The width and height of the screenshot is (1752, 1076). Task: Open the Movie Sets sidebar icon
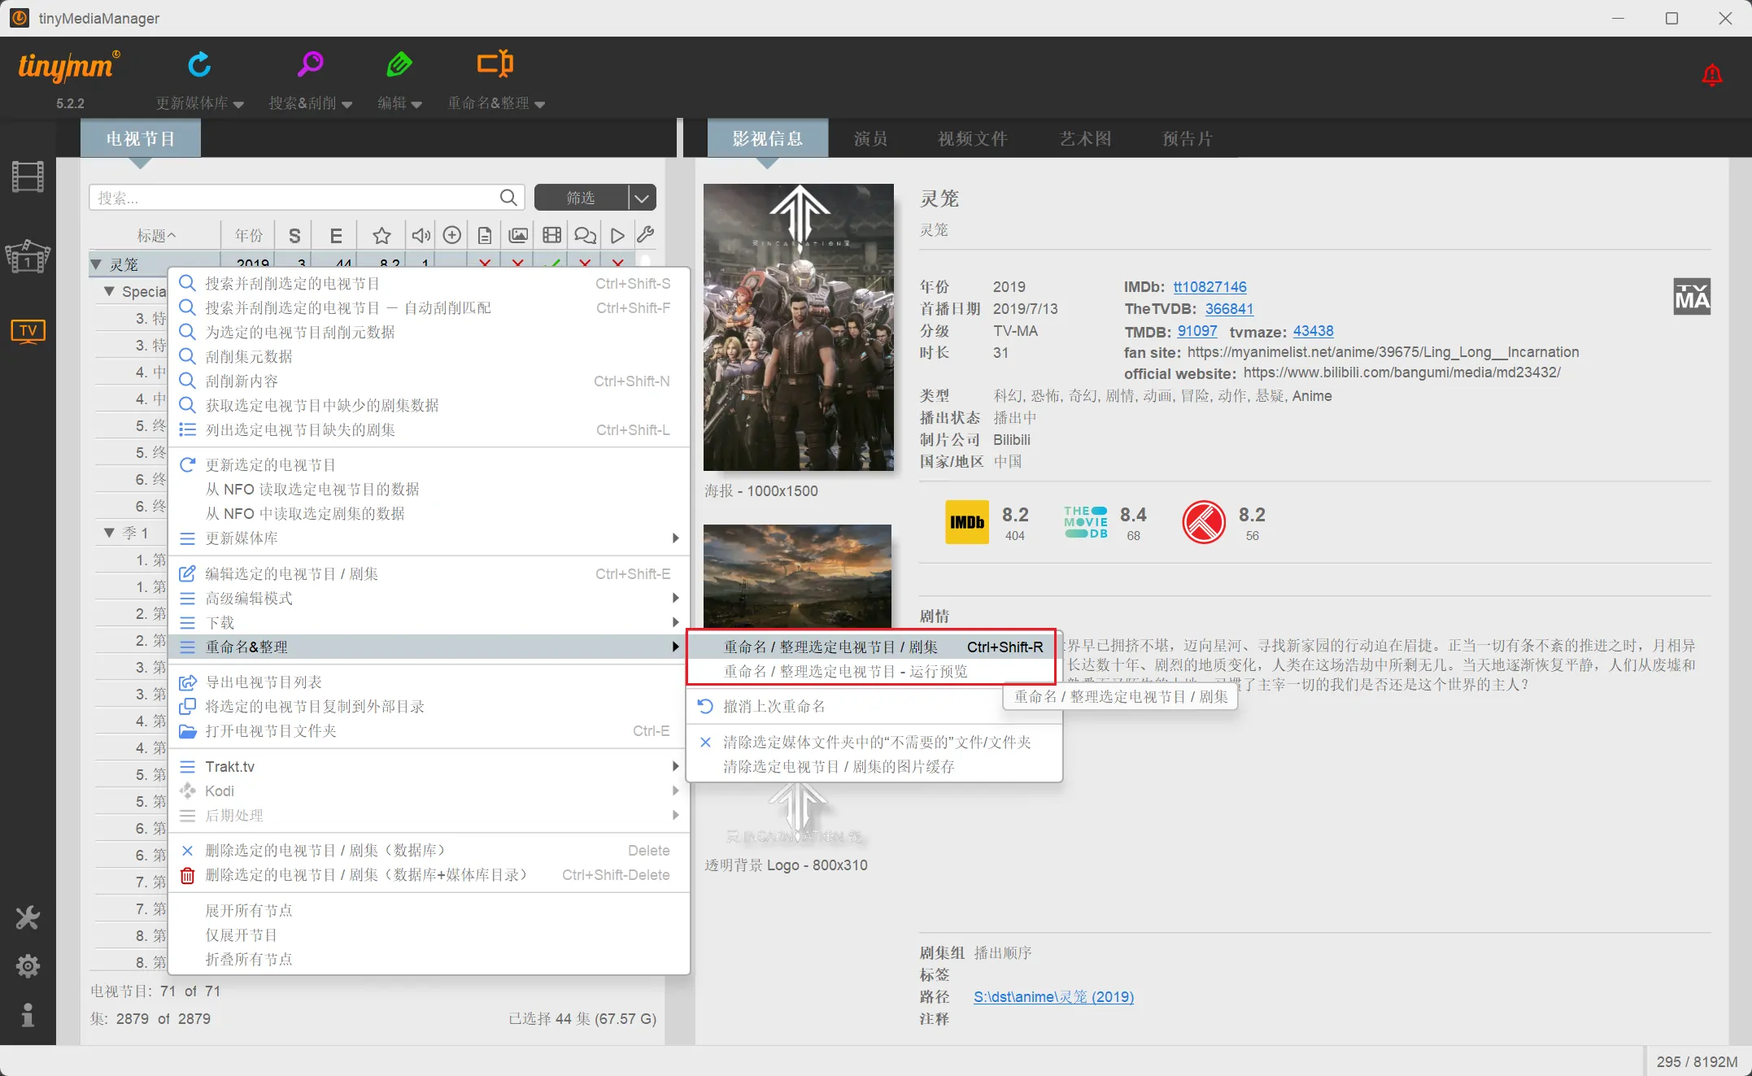[28, 257]
